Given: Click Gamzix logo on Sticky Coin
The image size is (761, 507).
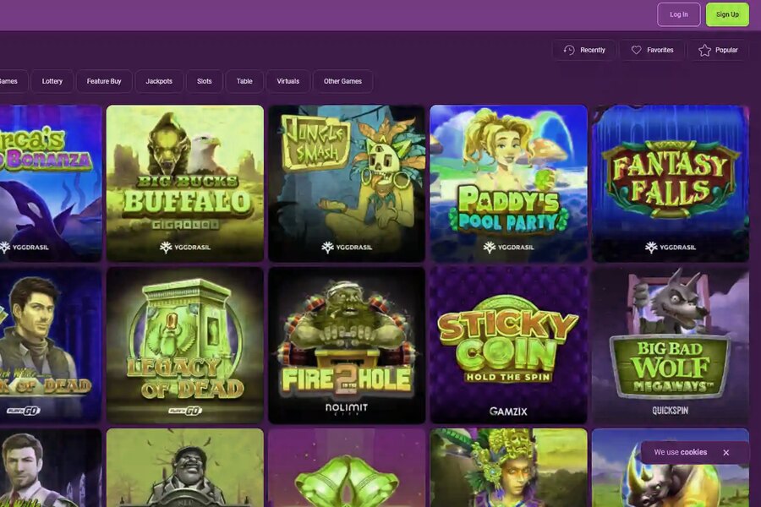Looking at the screenshot, I should (509, 412).
